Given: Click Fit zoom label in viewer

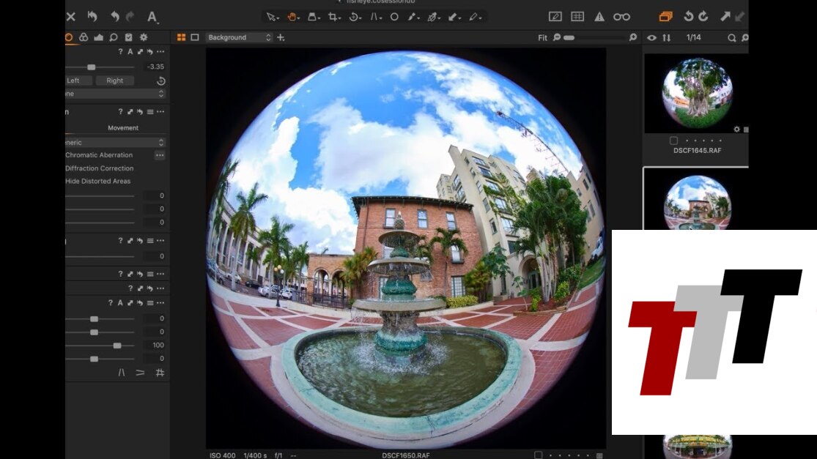Looking at the screenshot, I should pyautogui.click(x=542, y=38).
